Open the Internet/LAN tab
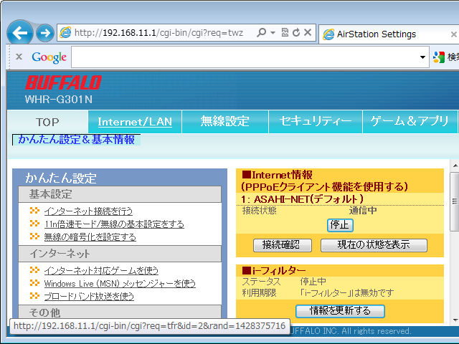The width and height of the screenshot is (459, 344). pos(135,122)
